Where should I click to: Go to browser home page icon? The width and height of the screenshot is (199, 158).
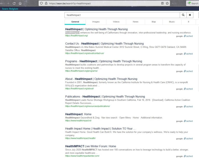tap(20, 3)
